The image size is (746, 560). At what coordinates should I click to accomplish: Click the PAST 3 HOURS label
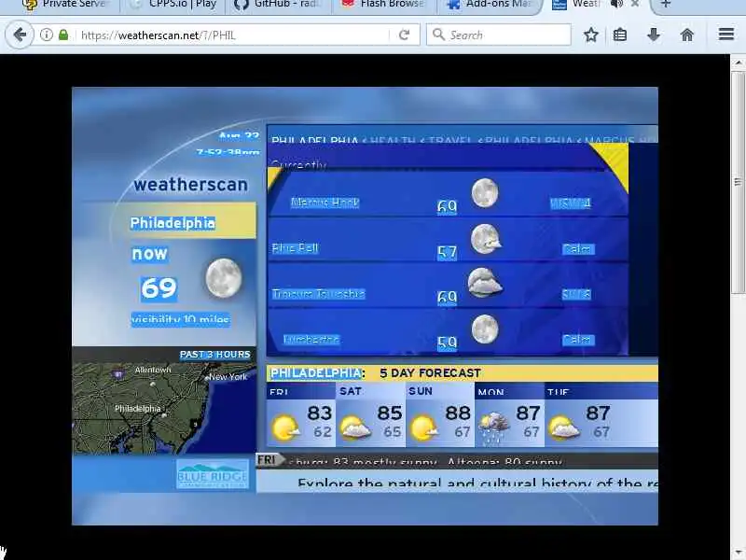tap(215, 355)
